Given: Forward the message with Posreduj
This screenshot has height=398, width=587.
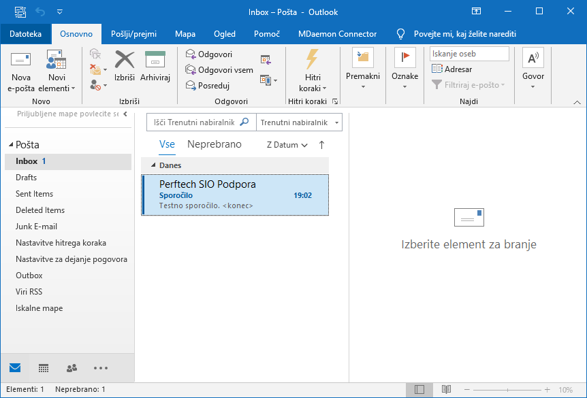Looking at the screenshot, I should click(x=208, y=85).
